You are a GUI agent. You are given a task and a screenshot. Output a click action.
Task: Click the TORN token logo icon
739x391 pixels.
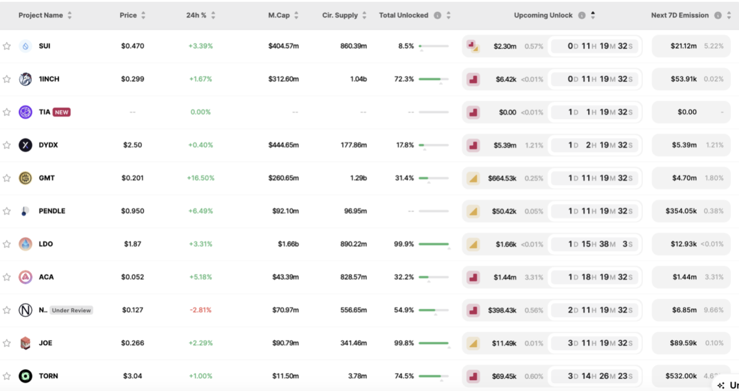(25, 376)
